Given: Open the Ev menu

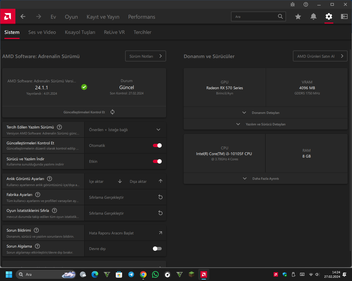Looking at the screenshot, I should [x=53, y=17].
